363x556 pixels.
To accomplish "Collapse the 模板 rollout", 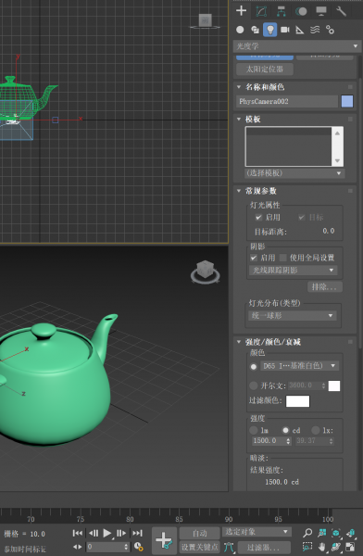I will [253, 120].
